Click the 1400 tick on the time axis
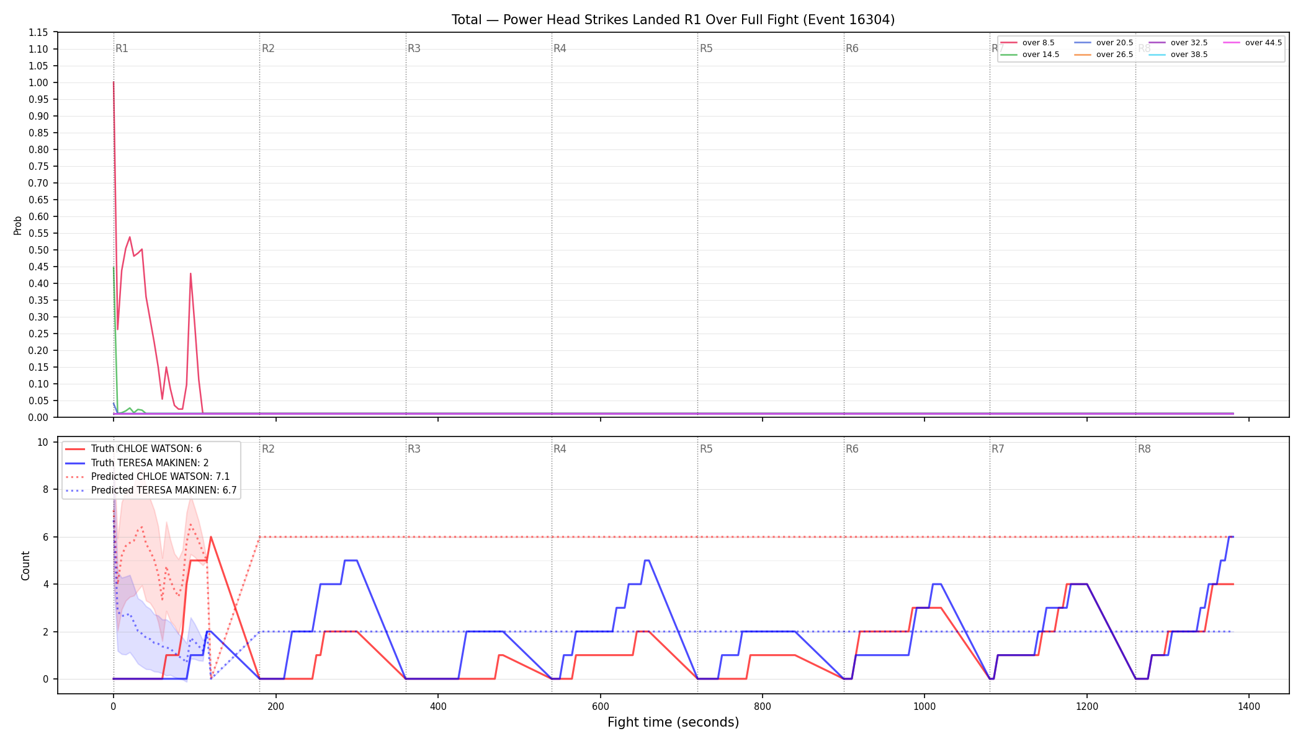This screenshot has width=1303, height=744. click(1249, 706)
